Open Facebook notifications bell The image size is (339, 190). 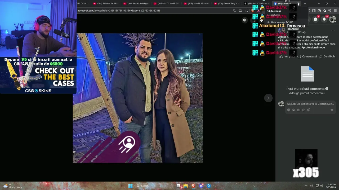tap(324, 19)
